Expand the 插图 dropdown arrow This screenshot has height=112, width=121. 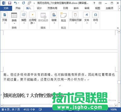pyautogui.click(x=24, y=23)
